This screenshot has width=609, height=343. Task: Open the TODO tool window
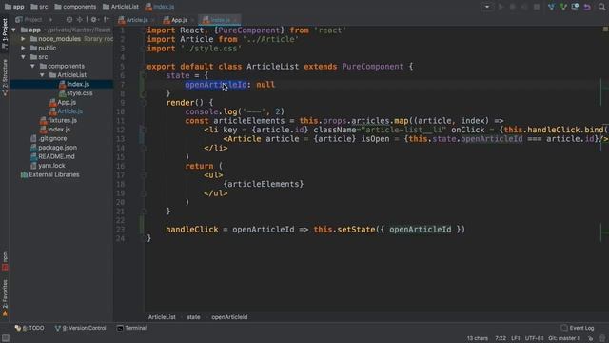29,328
